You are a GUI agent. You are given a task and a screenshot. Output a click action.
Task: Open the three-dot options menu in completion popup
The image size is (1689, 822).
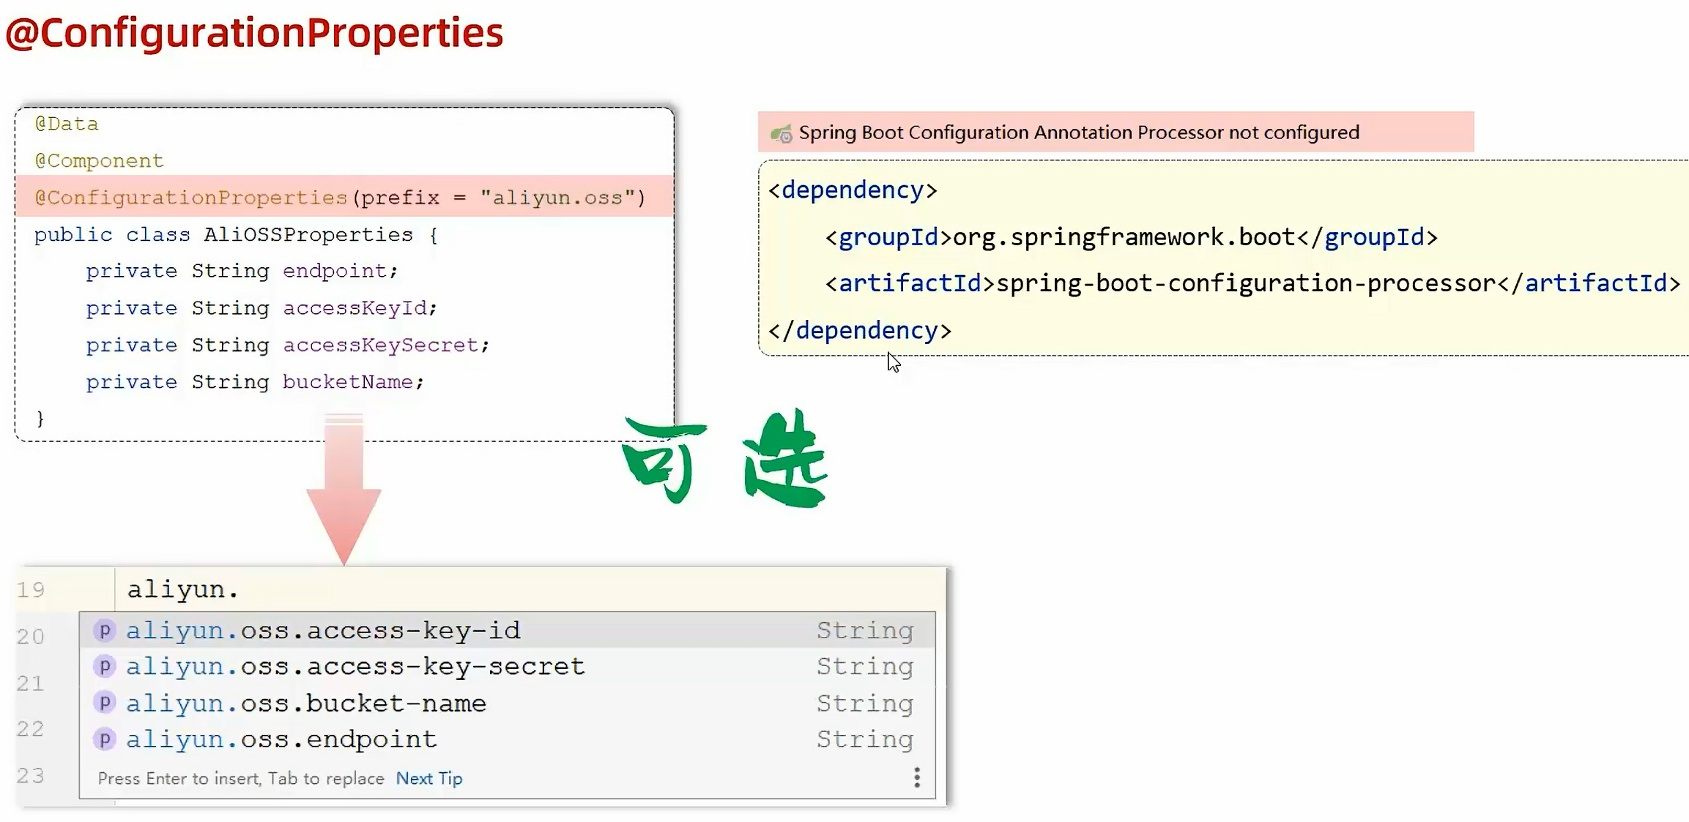pyautogui.click(x=916, y=777)
